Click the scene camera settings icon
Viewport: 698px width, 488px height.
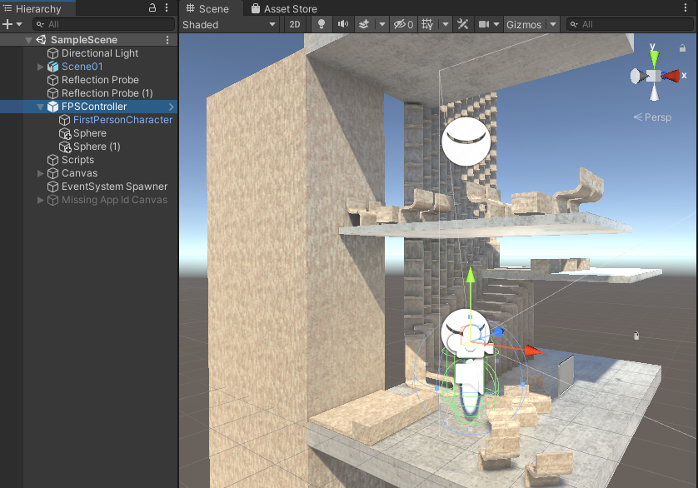point(484,24)
